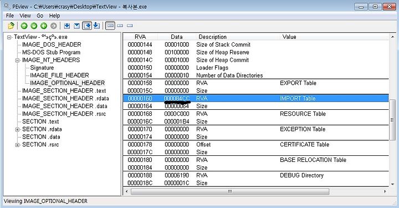This screenshot has height=208, width=399.
Task: Click the PEview application icon in title bar
Action: pos(7,6)
